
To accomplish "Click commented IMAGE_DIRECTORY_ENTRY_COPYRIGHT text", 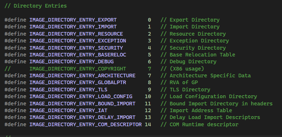I will (78, 69).
